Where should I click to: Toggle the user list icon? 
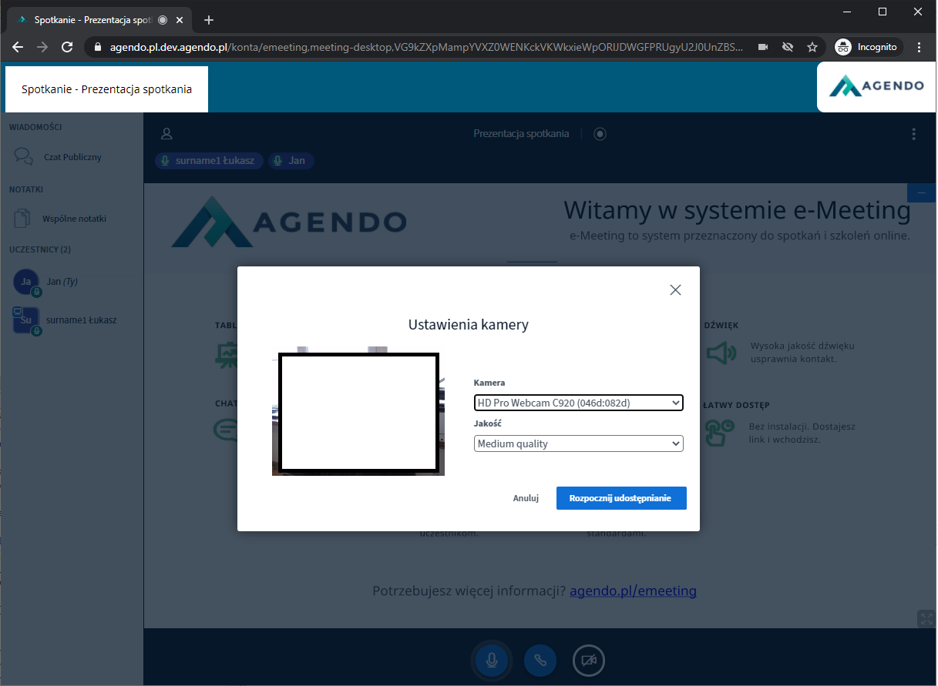pyautogui.click(x=166, y=134)
